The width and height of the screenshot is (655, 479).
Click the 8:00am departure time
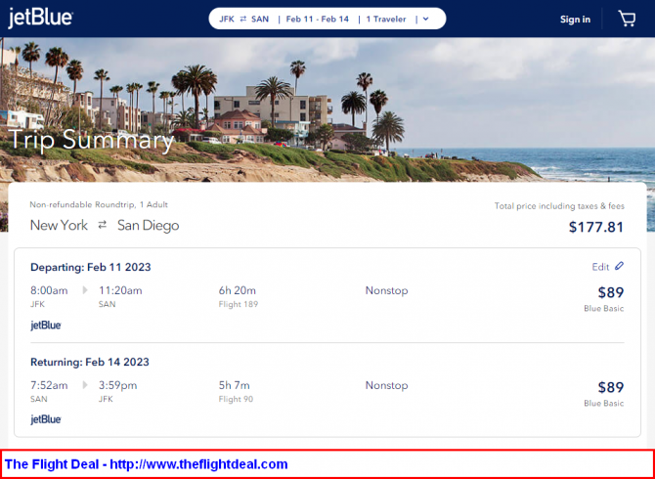(x=49, y=290)
